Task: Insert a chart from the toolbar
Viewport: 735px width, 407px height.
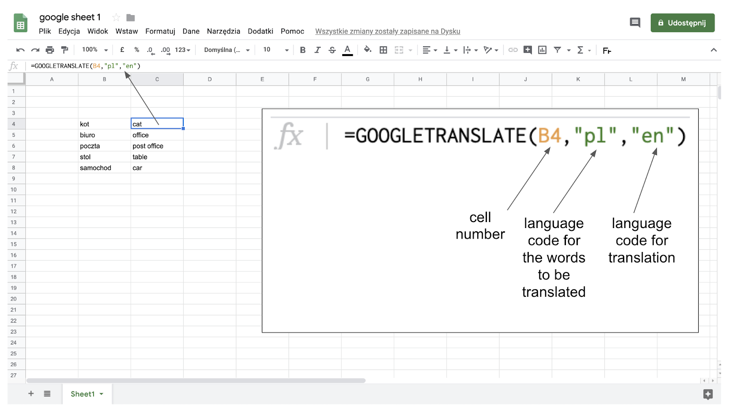Action: (x=542, y=50)
